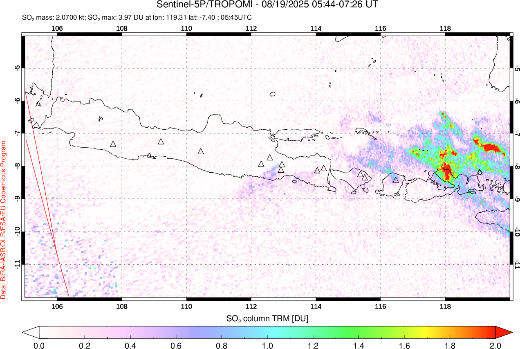Click the cyan colorbar region at value 1.0
Image resolution: width=520 pixels, height=349 pixels.
(267, 332)
